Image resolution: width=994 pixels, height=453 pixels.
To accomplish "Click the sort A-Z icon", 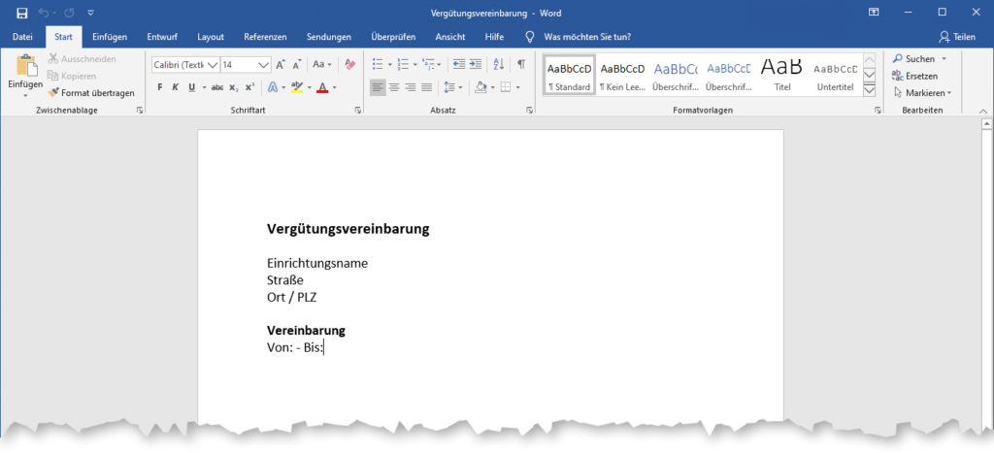I will (499, 64).
